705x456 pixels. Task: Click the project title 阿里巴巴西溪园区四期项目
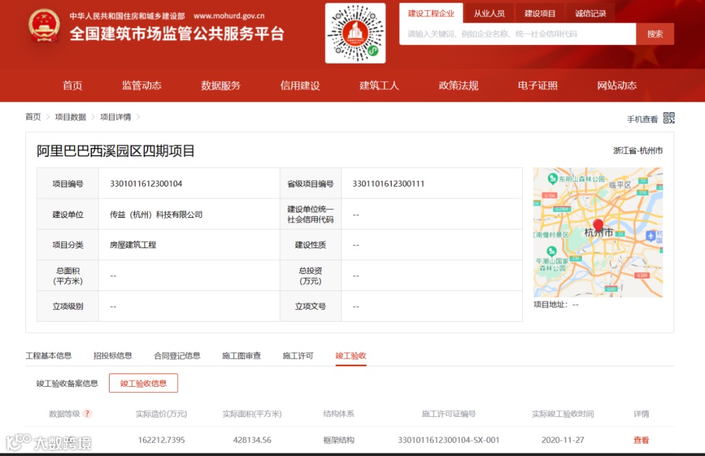pyautogui.click(x=115, y=151)
